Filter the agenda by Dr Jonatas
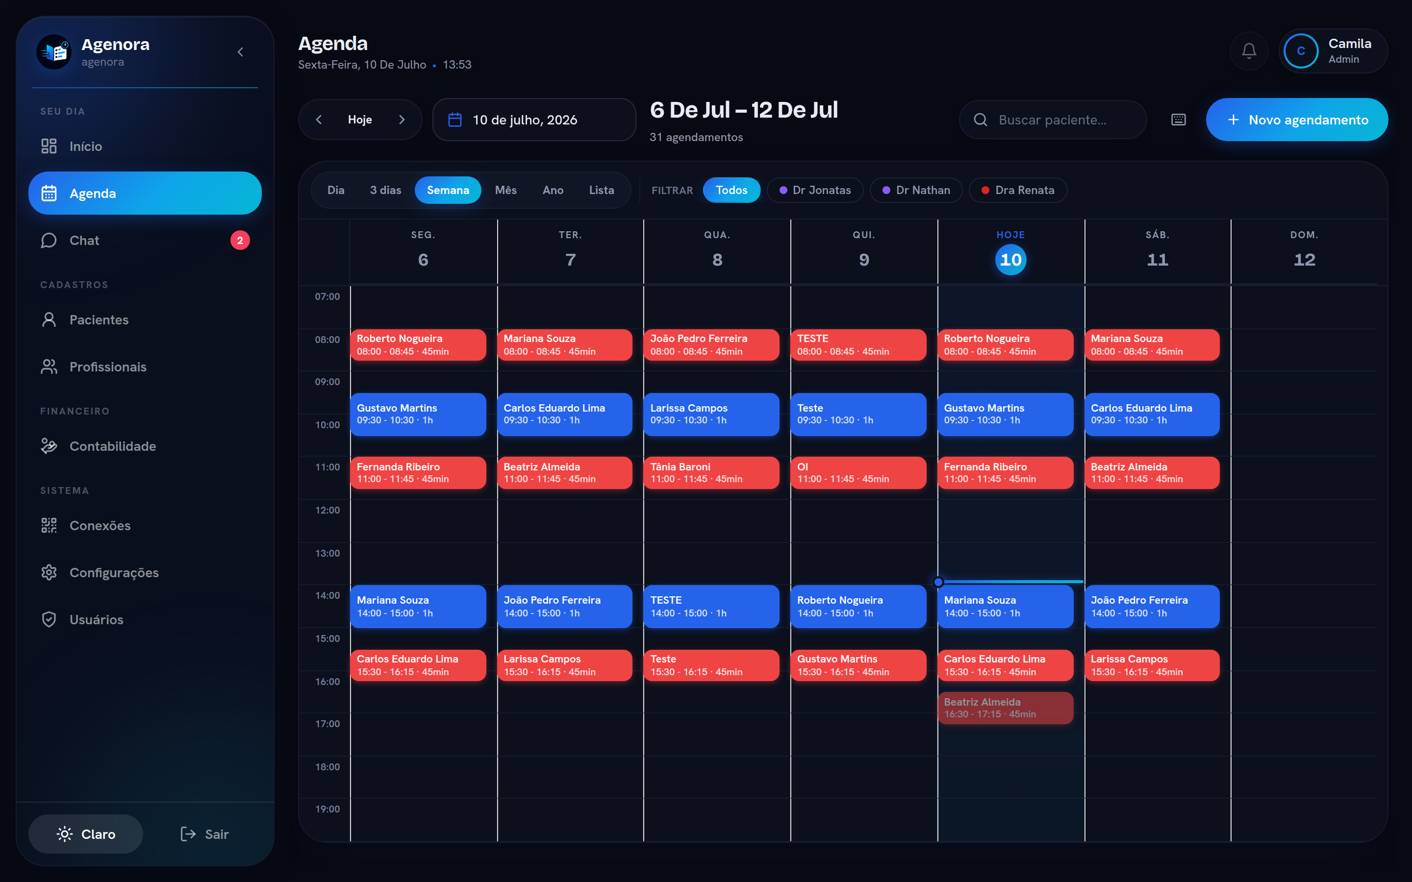 coord(814,190)
